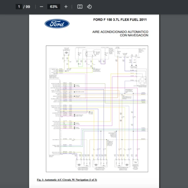
Task: Click the Fig. 1 Automatic A/C Circuit caption
Action: 67,180
